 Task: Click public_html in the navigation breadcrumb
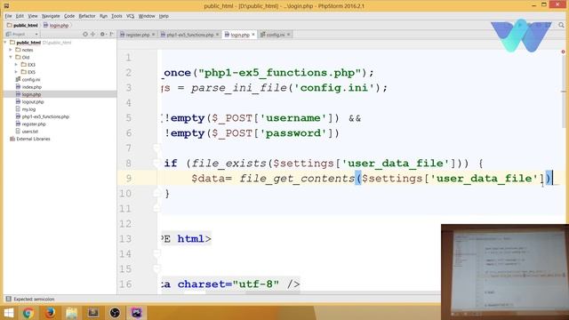point(22,26)
